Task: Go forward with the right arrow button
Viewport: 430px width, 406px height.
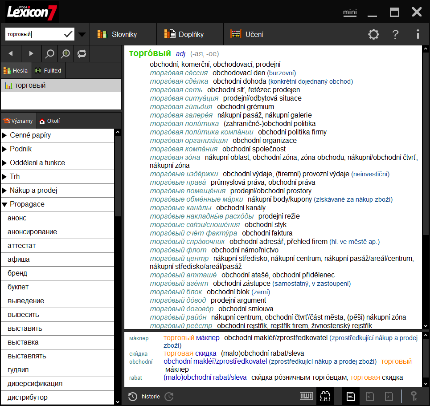Action: [x=31, y=53]
